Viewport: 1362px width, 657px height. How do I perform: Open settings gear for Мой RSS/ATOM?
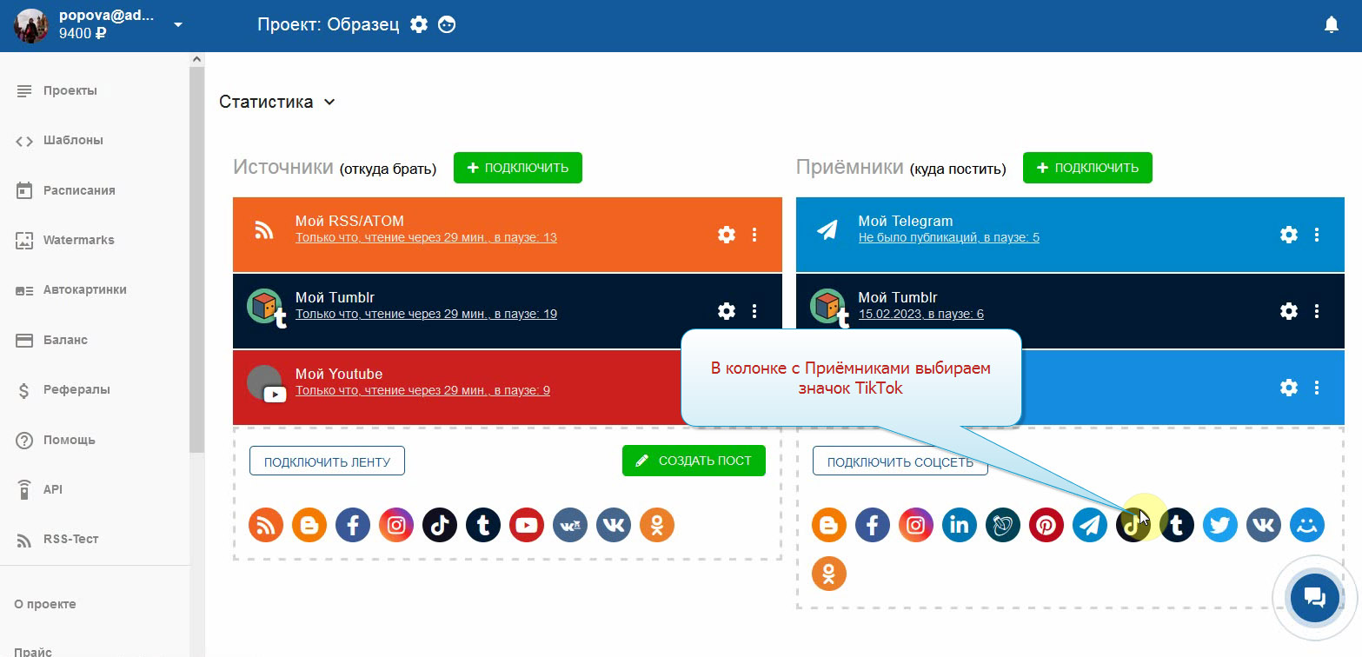pyautogui.click(x=726, y=235)
